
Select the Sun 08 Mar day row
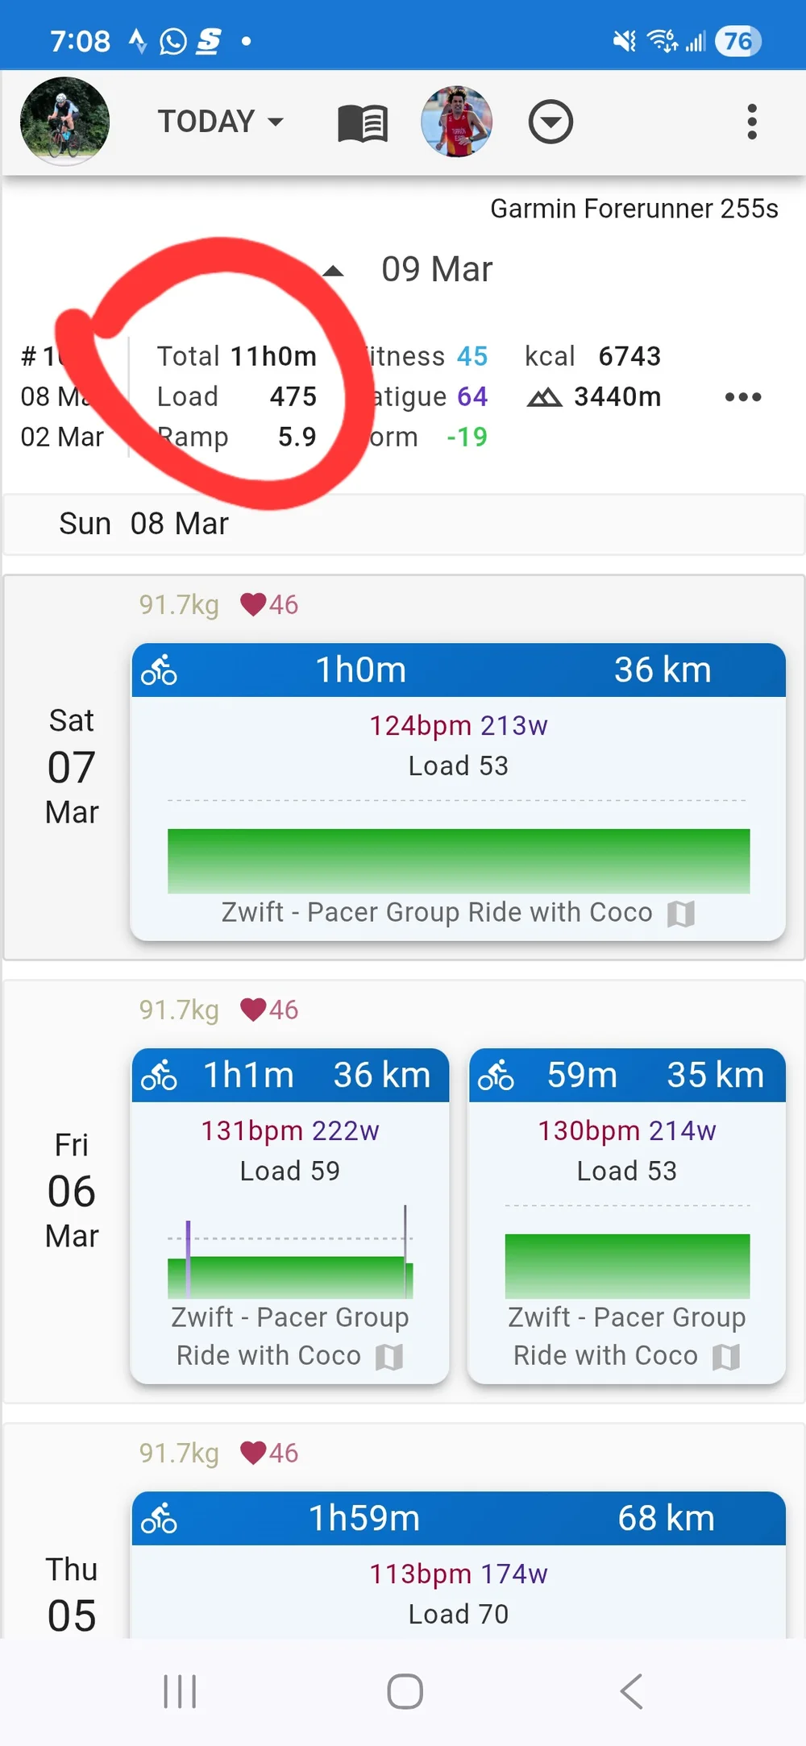tap(403, 525)
